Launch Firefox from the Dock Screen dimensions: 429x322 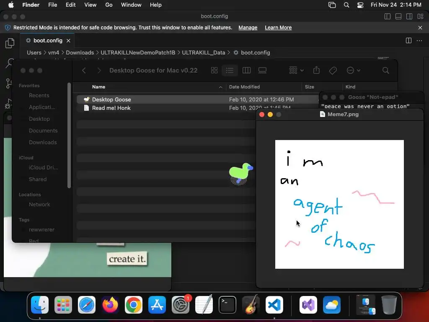point(110,305)
